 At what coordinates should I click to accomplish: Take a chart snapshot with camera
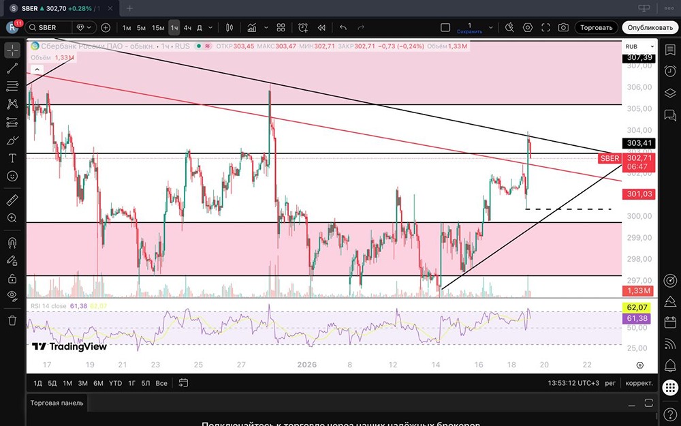coord(563,27)
